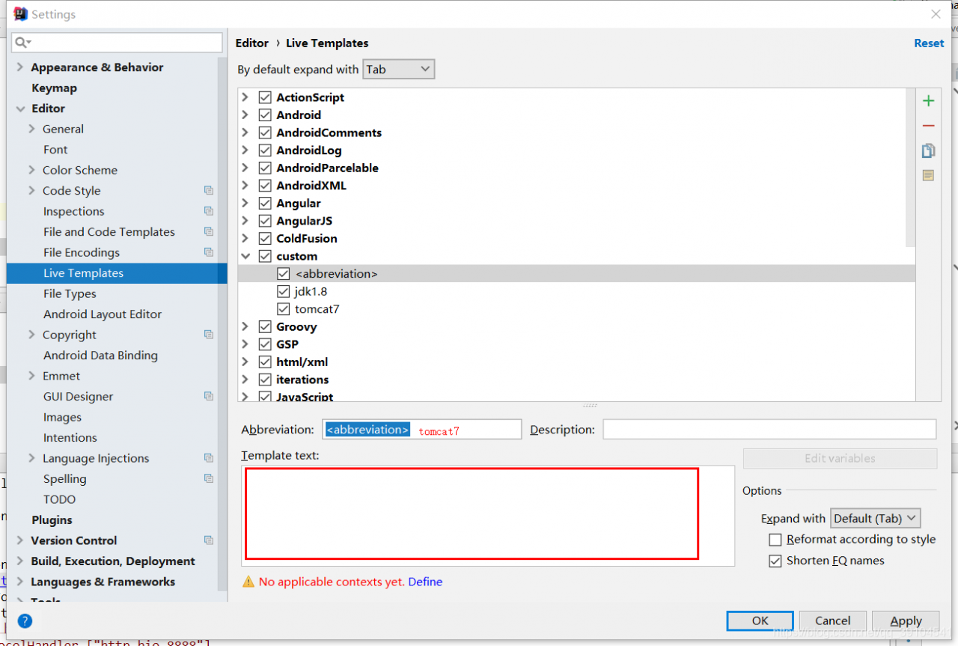Click the per-project icon next to Copyright

(209, 335)
